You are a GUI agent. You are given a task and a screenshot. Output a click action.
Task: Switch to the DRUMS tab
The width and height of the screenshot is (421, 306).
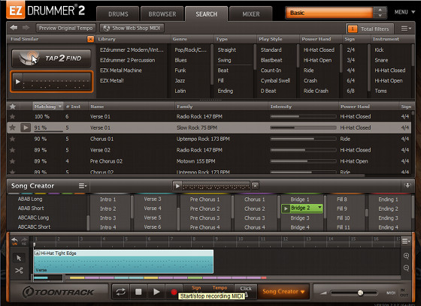118,14
